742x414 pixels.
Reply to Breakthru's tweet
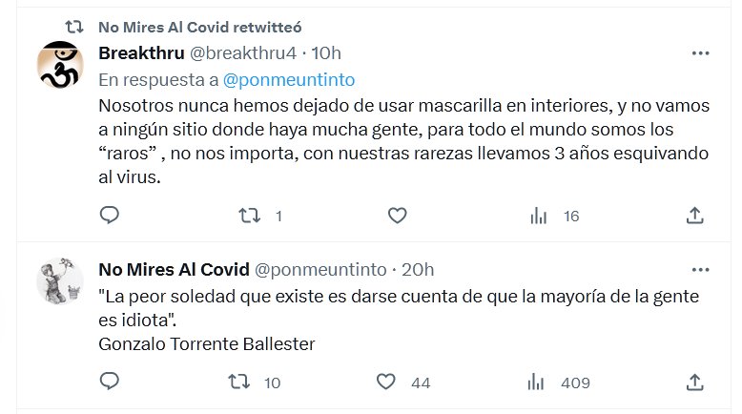(110, 217)
